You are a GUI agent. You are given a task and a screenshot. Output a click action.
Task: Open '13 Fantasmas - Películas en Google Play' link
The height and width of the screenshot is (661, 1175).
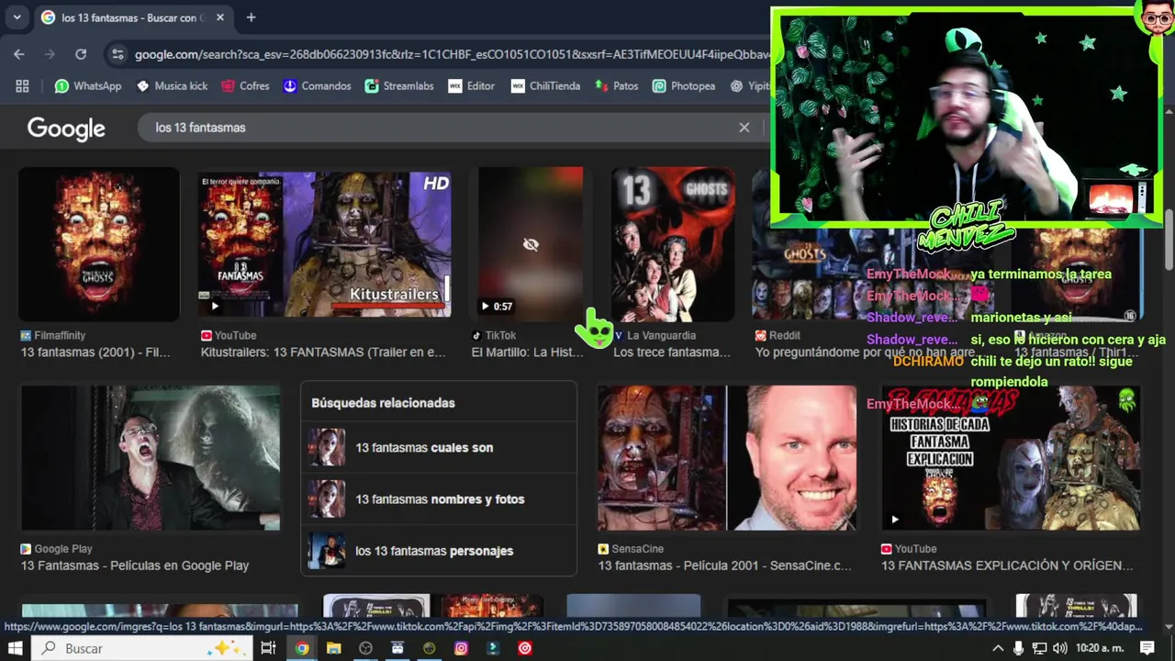point(135,566)
